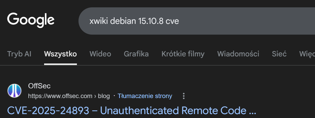Viewport: 315px width, 118px height.
Task: Click the OffSec site name
Action: (39, 86)
